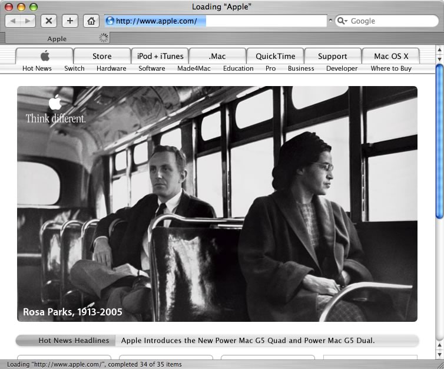Open the Power Mac G5 Quad headline

pyautogui.click(x=248, y=340)
